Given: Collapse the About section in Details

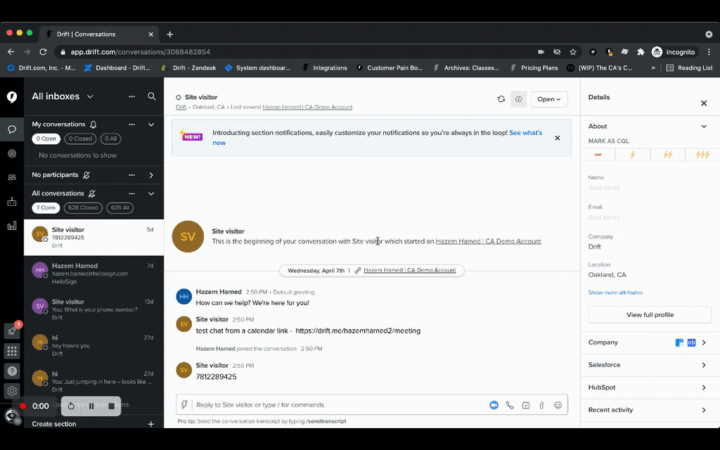Looking at the screenshot, I should 704,127.
